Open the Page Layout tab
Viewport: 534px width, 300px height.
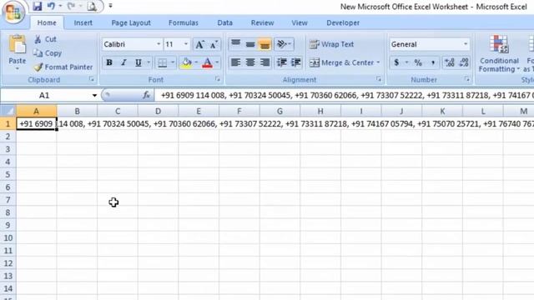pos(131,22)
